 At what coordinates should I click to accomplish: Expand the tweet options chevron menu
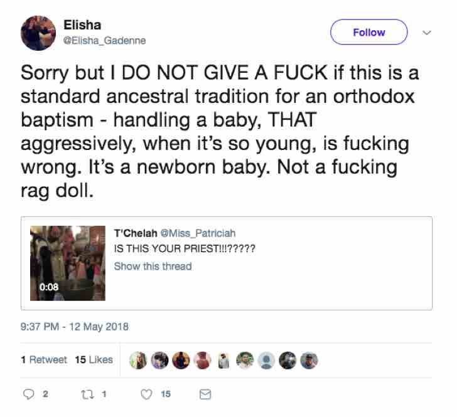tap(428, 33)
